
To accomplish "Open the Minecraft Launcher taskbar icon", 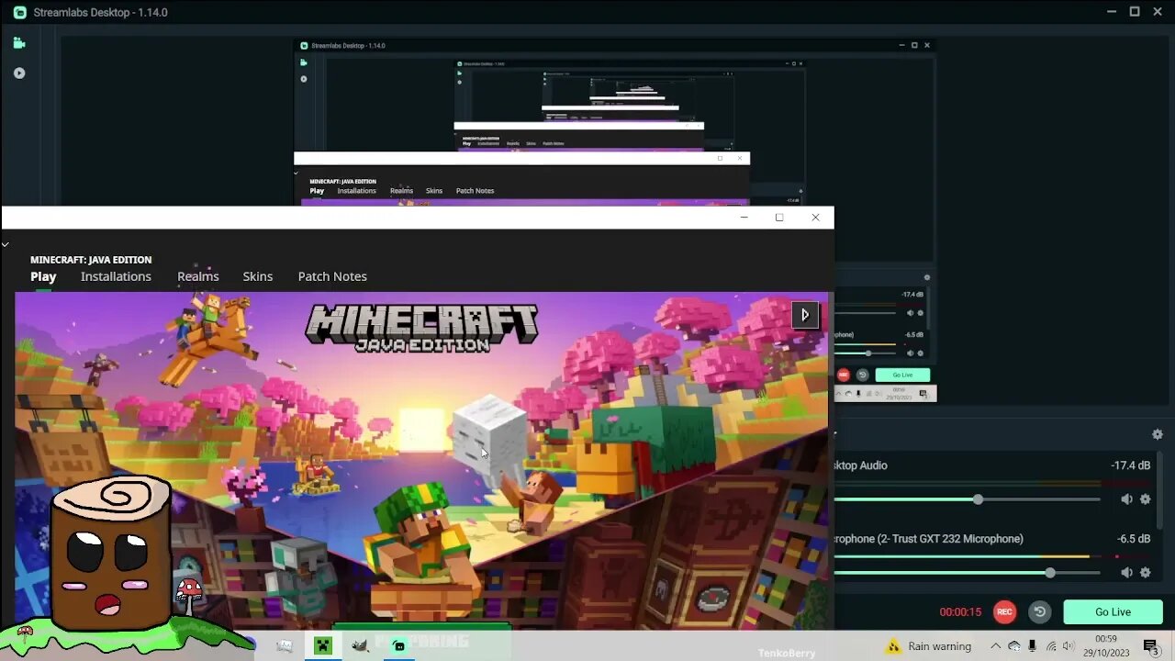I will pyautogui.click(x=322, y=645).
